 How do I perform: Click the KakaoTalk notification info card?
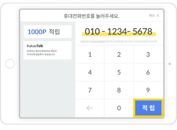(x=48, y=50)
